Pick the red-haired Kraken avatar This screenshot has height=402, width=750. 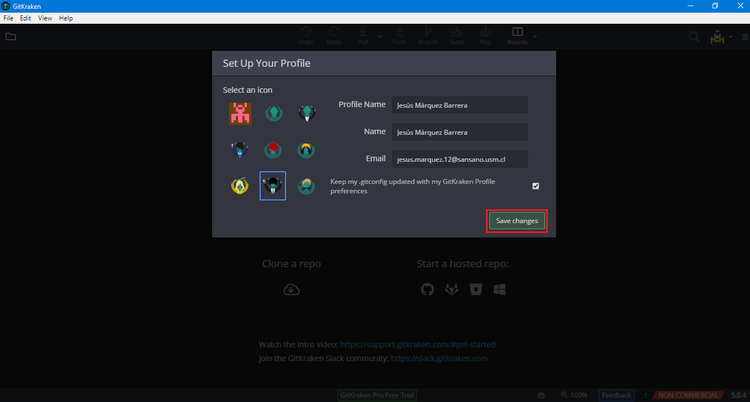pyautogui.click(x=273, y=150)
